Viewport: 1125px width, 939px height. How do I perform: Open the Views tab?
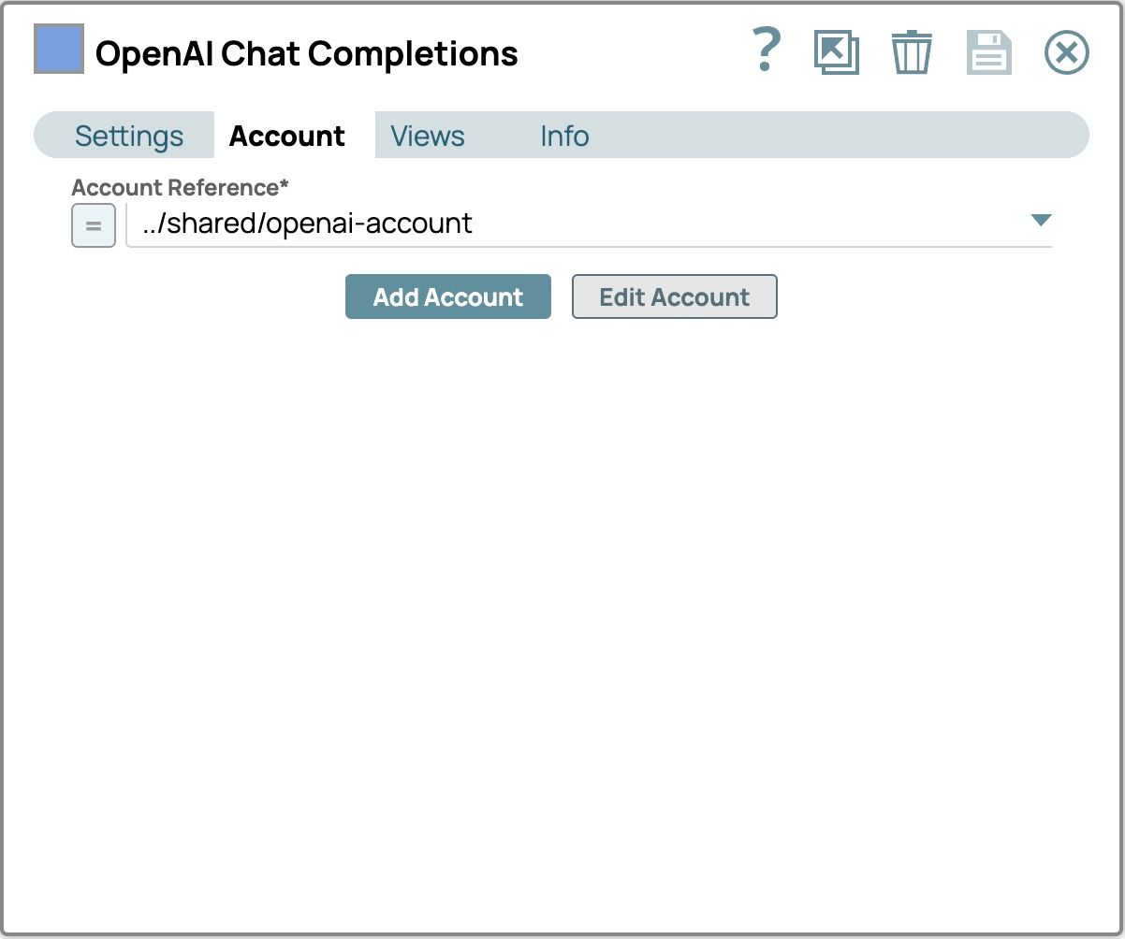[428, 137]
